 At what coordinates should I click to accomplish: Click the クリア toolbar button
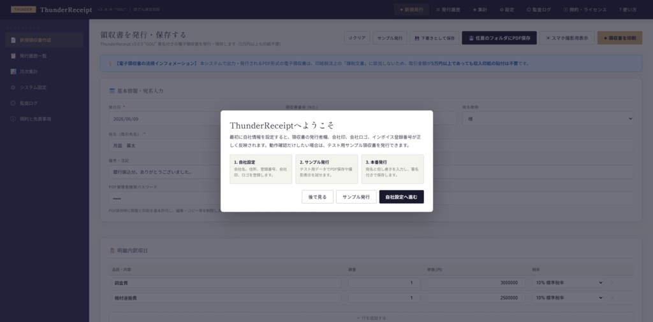coord(357,38)
